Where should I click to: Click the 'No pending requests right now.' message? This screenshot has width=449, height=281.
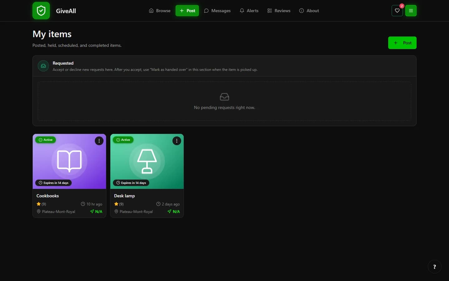pos(224,107)
